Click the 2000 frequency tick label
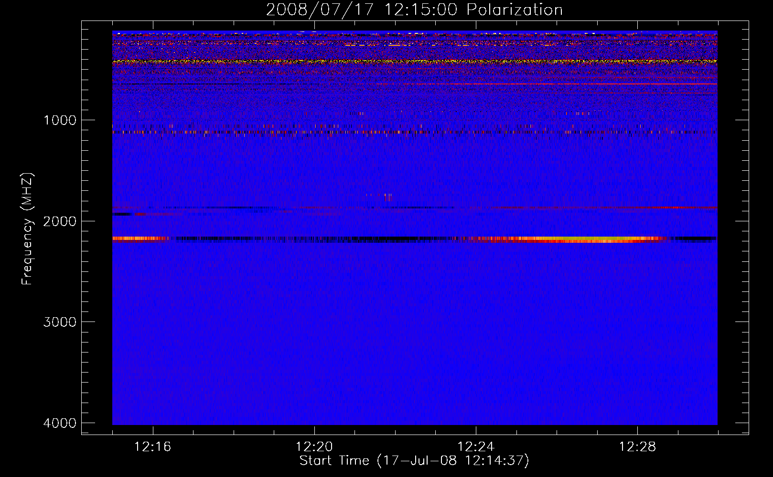Viewport: 773px width, 477px height. tap(60, 221)
